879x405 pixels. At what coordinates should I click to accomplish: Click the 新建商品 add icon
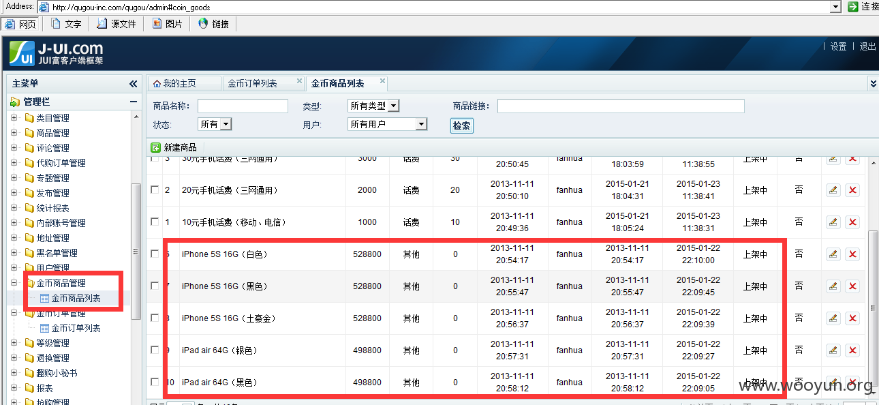(x=156, y=147)
